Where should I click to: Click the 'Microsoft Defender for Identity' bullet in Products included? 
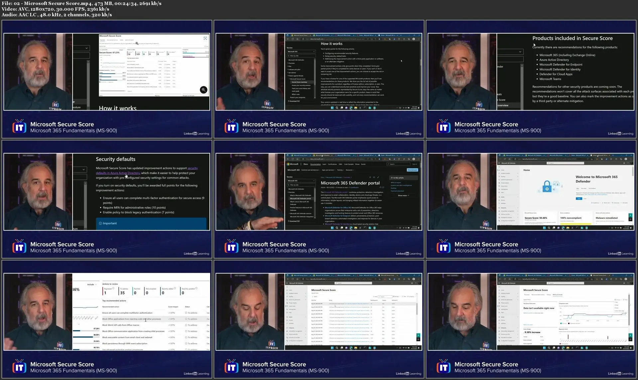coord(560,69)
